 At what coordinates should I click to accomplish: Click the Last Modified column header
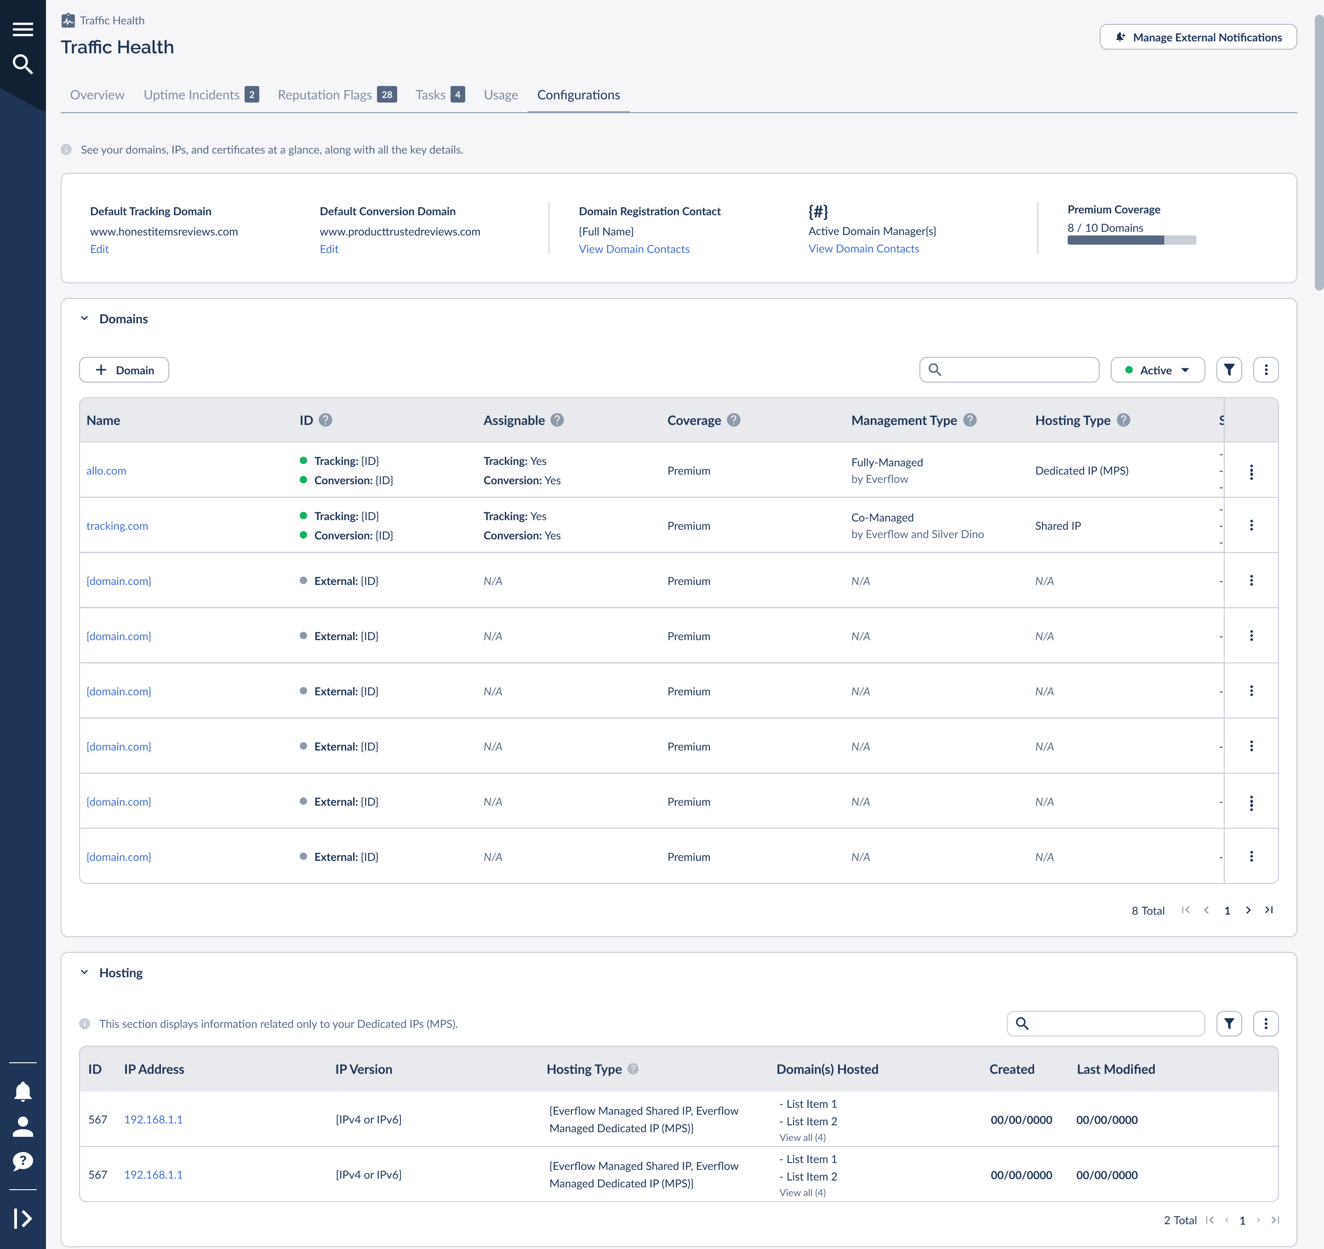point(1116,1069)
